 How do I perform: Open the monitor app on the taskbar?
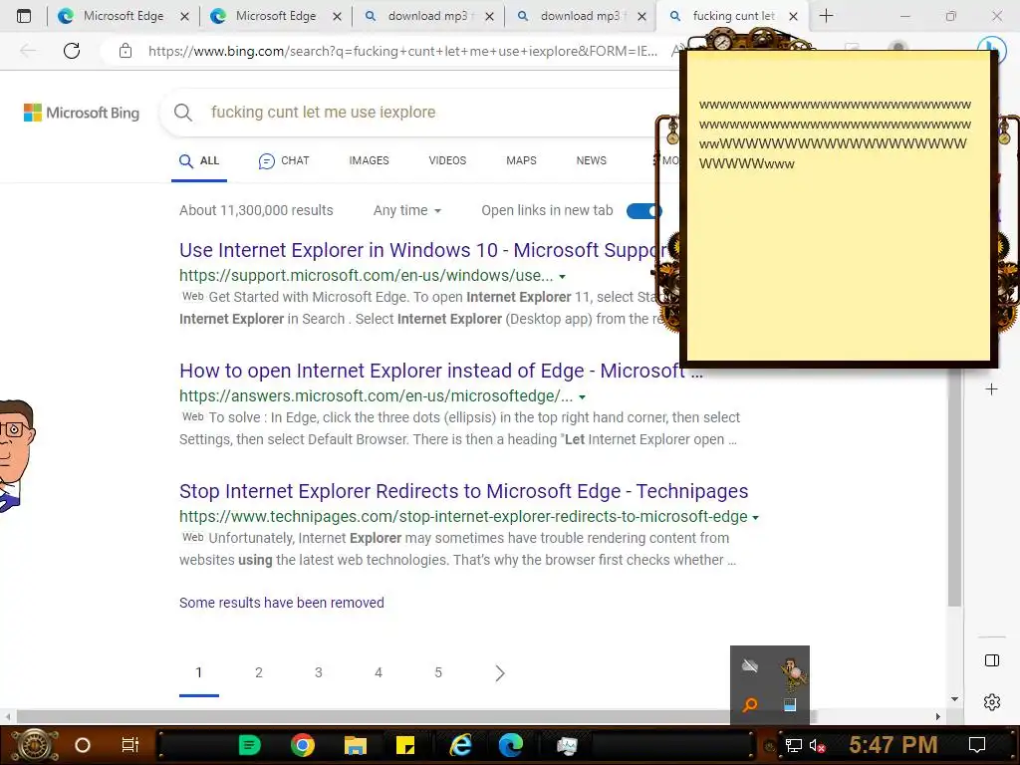tap(567, 745)
